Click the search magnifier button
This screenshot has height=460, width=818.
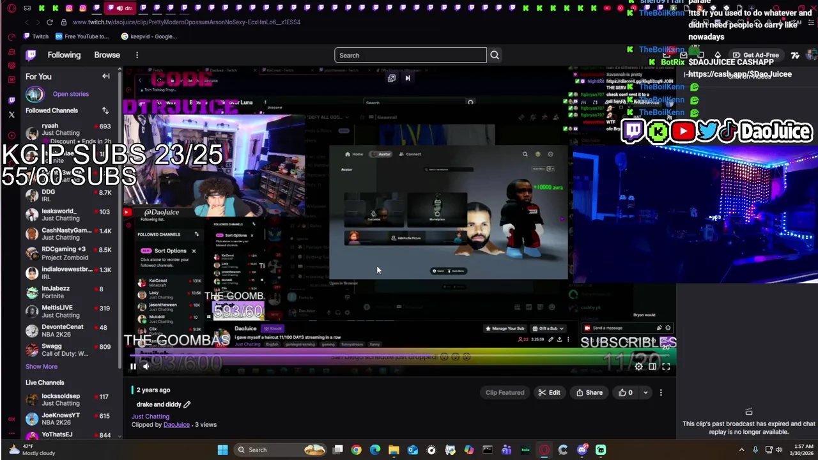(x=495, y=56)
